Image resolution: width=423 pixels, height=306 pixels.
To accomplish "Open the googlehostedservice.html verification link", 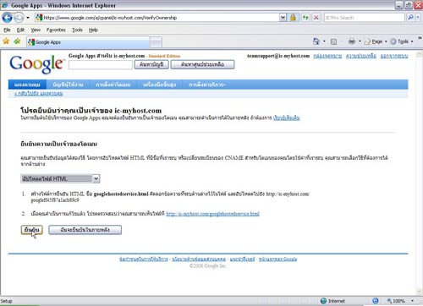I will tap(212, 214).
